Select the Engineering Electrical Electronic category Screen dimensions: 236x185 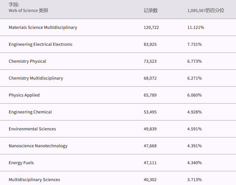pyautogui.click(x=41, y=44)
